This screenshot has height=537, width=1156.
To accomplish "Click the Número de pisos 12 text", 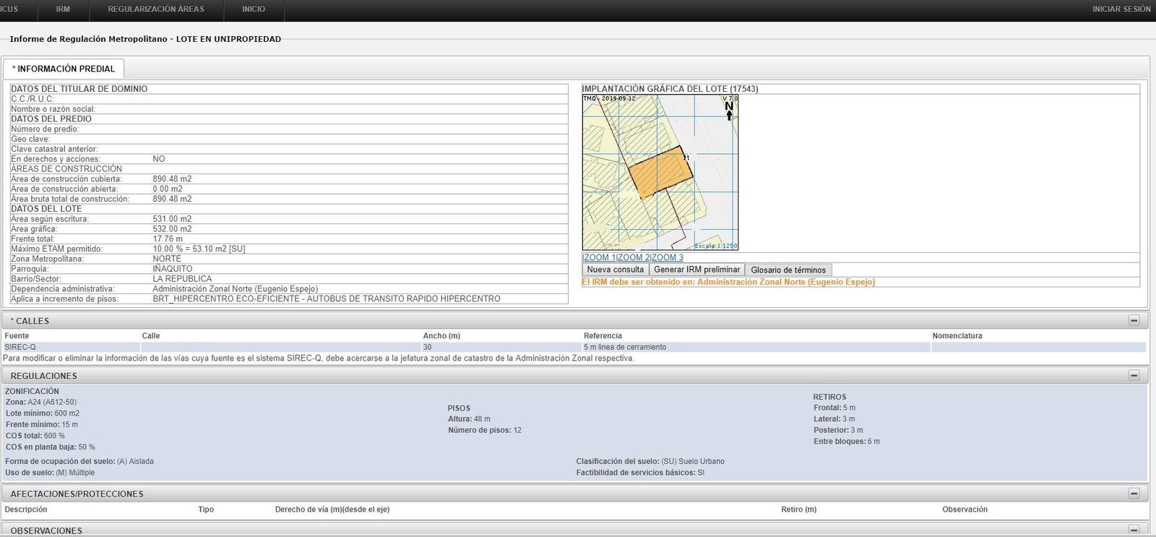I will 485,430.
